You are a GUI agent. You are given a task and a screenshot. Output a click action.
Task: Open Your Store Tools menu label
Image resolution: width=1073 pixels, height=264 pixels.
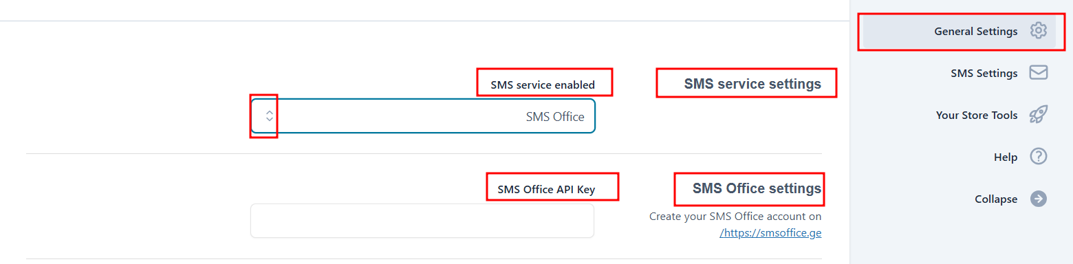(x=977, y=115)
